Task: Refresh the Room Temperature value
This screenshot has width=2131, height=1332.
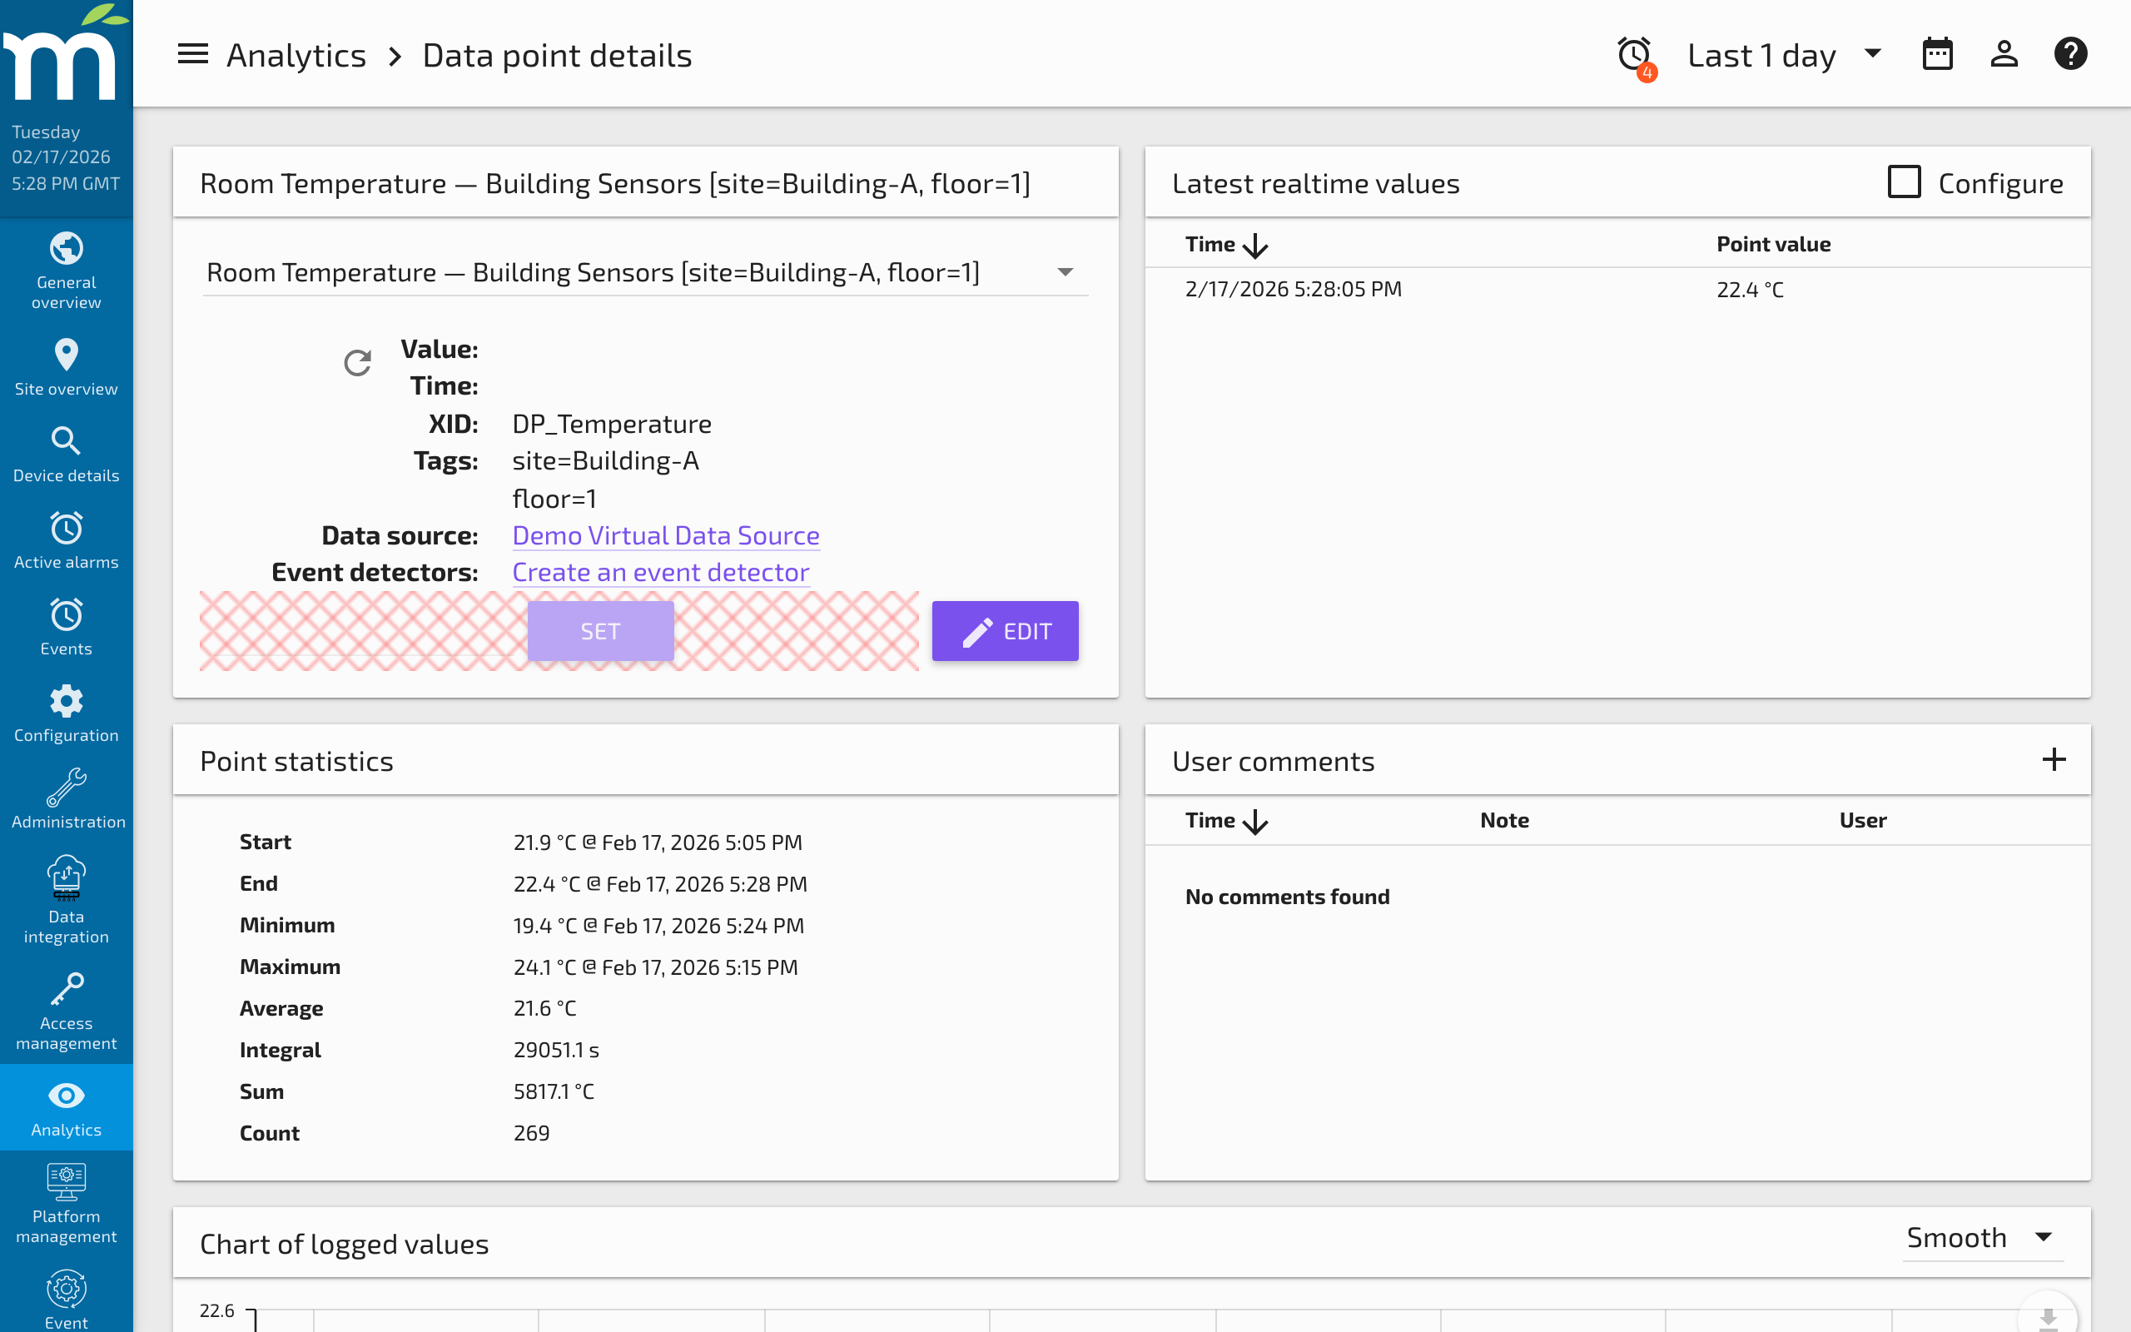Action: [357, 362]
